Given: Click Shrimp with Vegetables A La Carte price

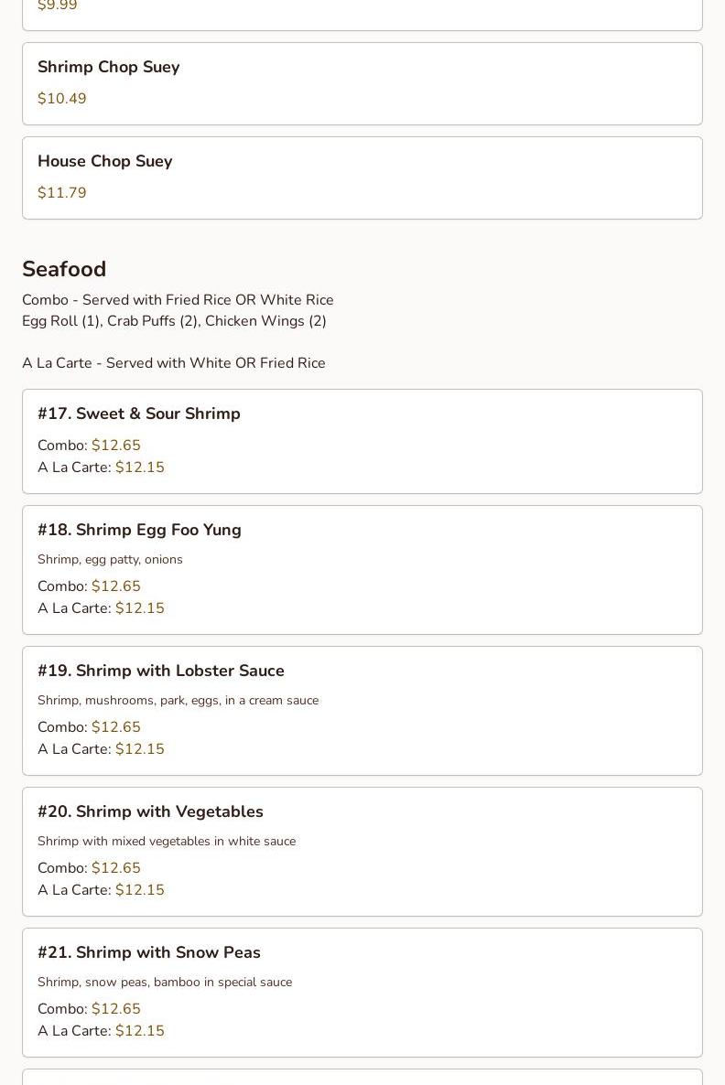Looking at the screenshot, I should 139,890.
